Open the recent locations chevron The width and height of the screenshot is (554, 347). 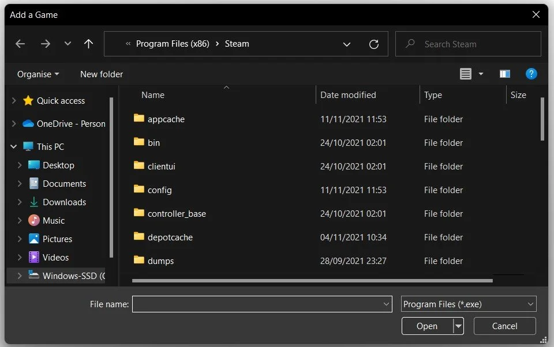point(68,44)
